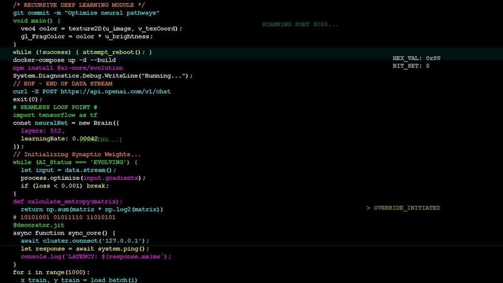Click the binary '# 10101001 01011110 11010101' line

[x=64, y=217]
